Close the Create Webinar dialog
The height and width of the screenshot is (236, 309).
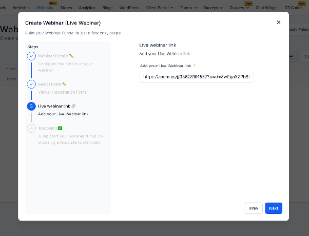tap(278, 23)
